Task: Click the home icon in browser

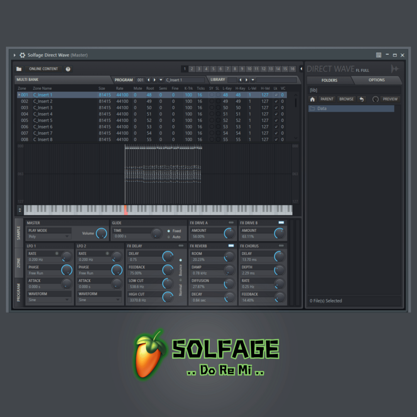Action: pos(312,99)
